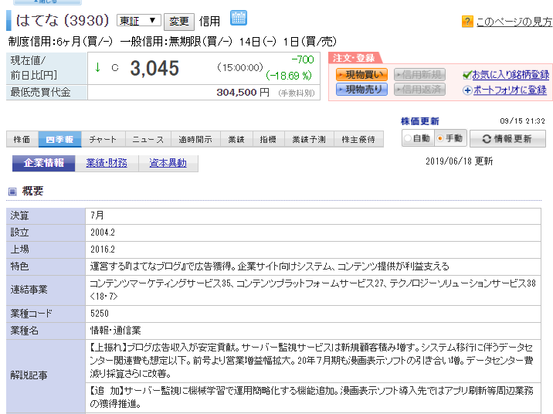Click the 業種名 value 情報・通信業
The width and height of the screenshot is (553, 414).
[x=116, y=331]
